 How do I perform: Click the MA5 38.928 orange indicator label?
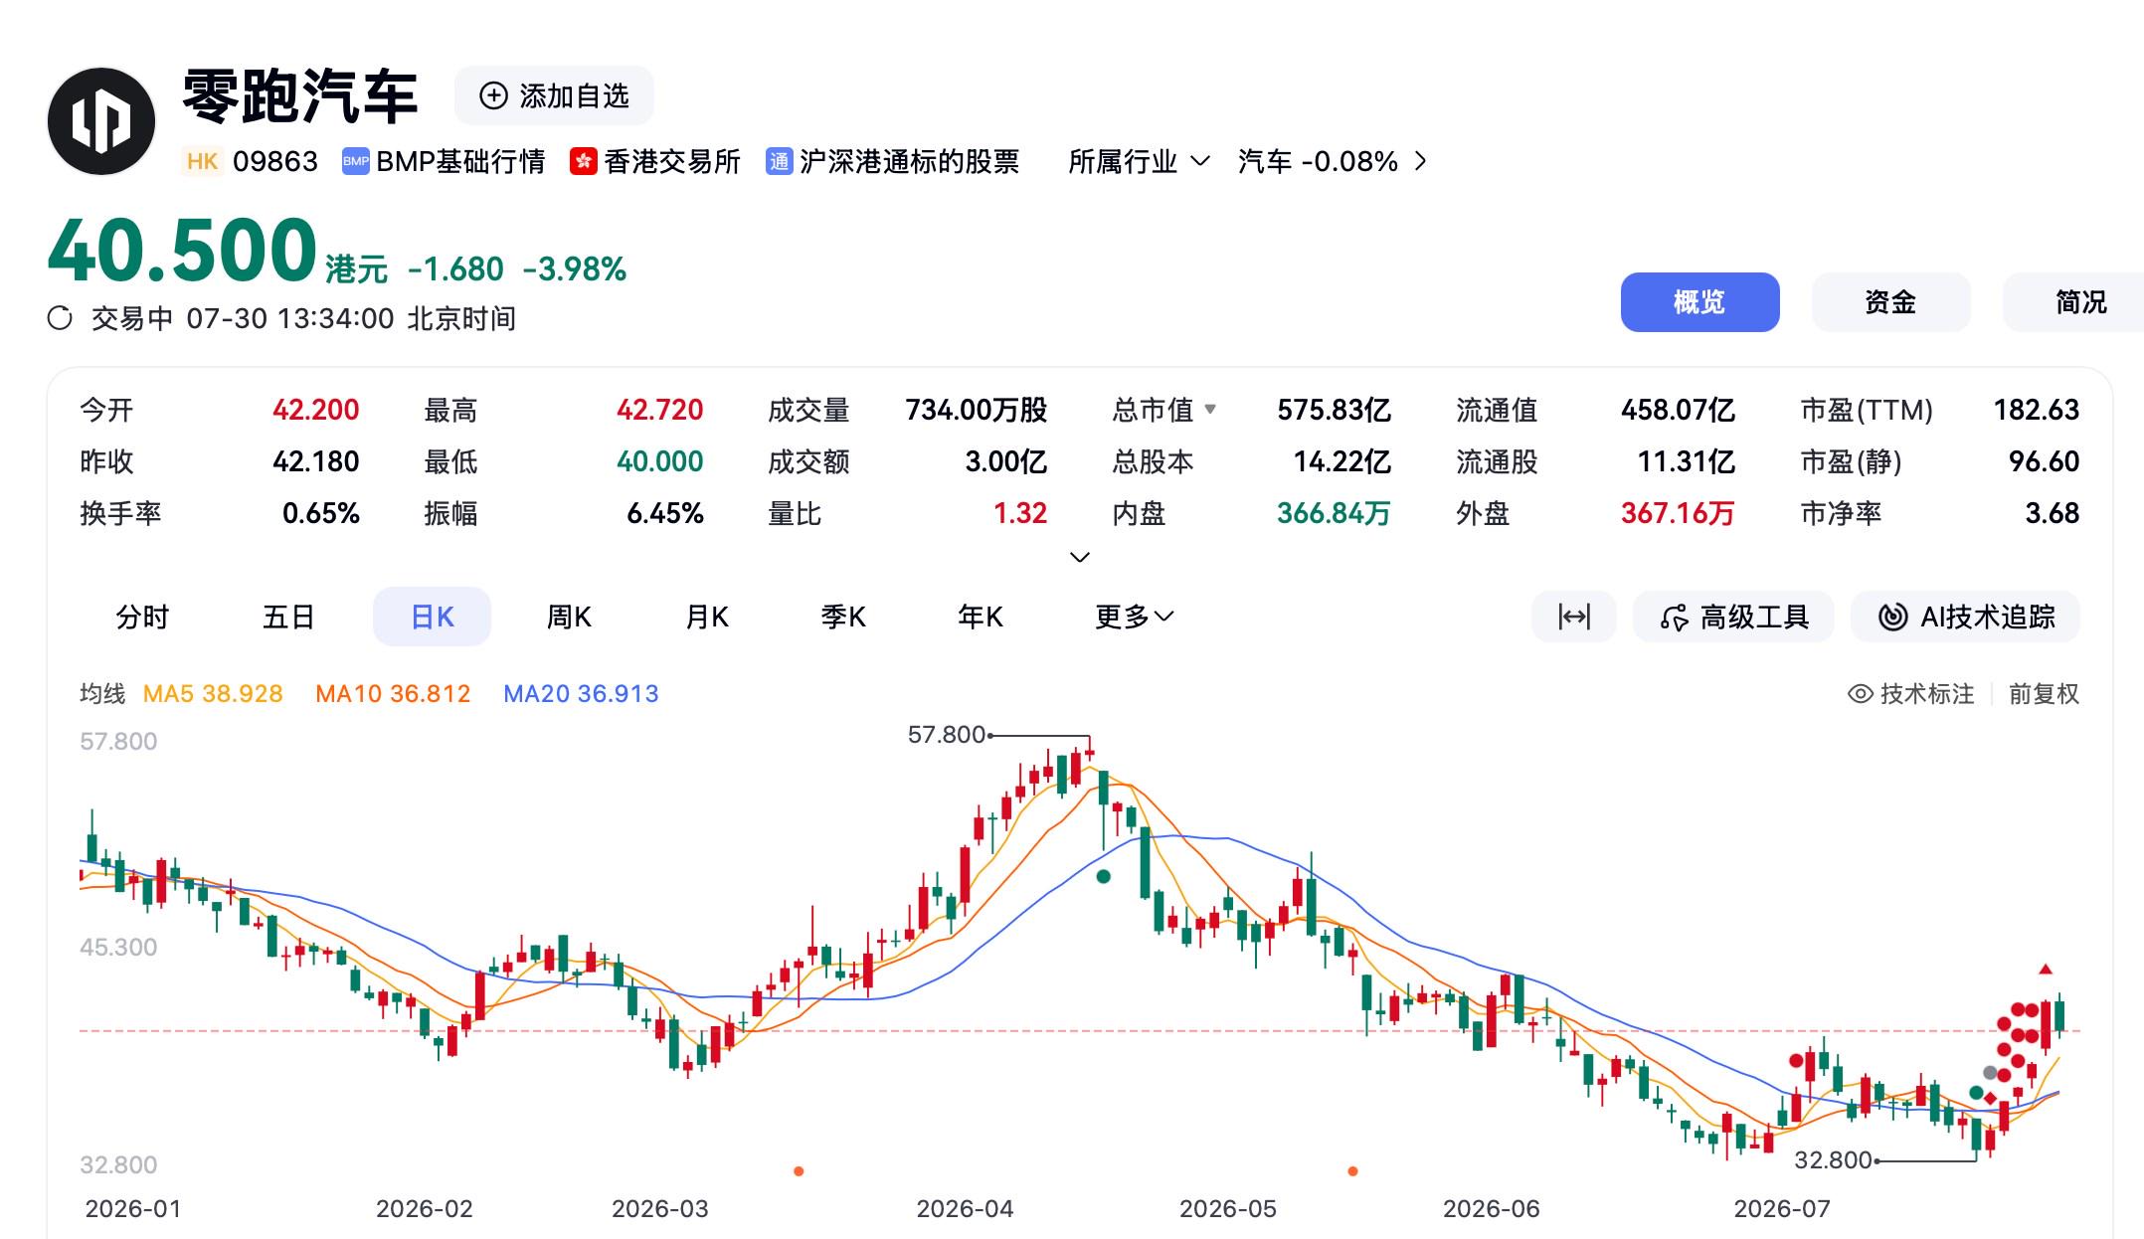pos(213,694)
